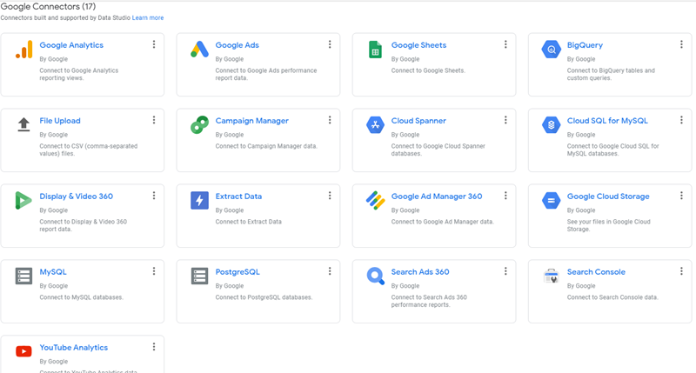Click the BigQuery hexagon icon

[x=552, y=50]
